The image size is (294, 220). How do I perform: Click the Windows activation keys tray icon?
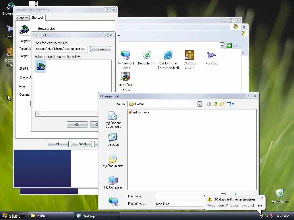(x=261, y=216)
